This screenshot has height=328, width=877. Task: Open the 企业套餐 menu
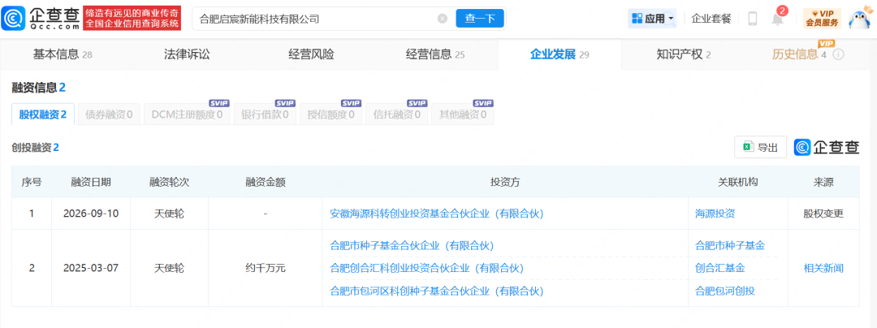click(711, 19)
